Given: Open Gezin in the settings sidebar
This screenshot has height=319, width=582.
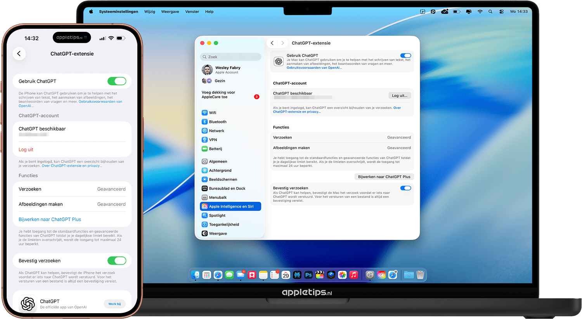Looking at the screenshot, I should tap(213, 81).
